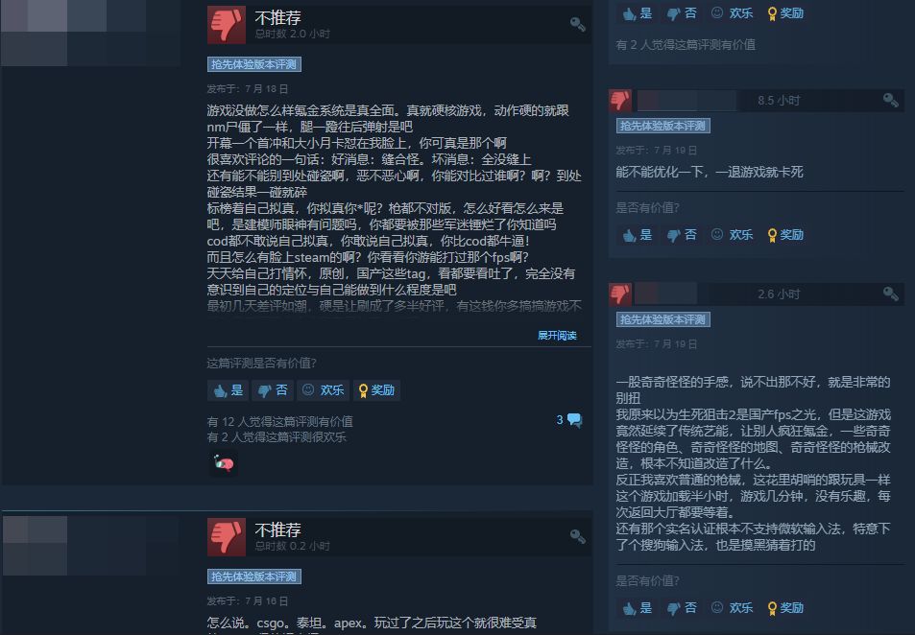Vote 是 (yes) on the 8.5-hour review

tap(638, 235)
